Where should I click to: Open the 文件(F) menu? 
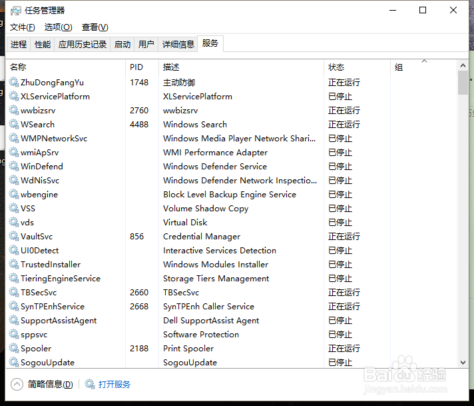(23, 27)
